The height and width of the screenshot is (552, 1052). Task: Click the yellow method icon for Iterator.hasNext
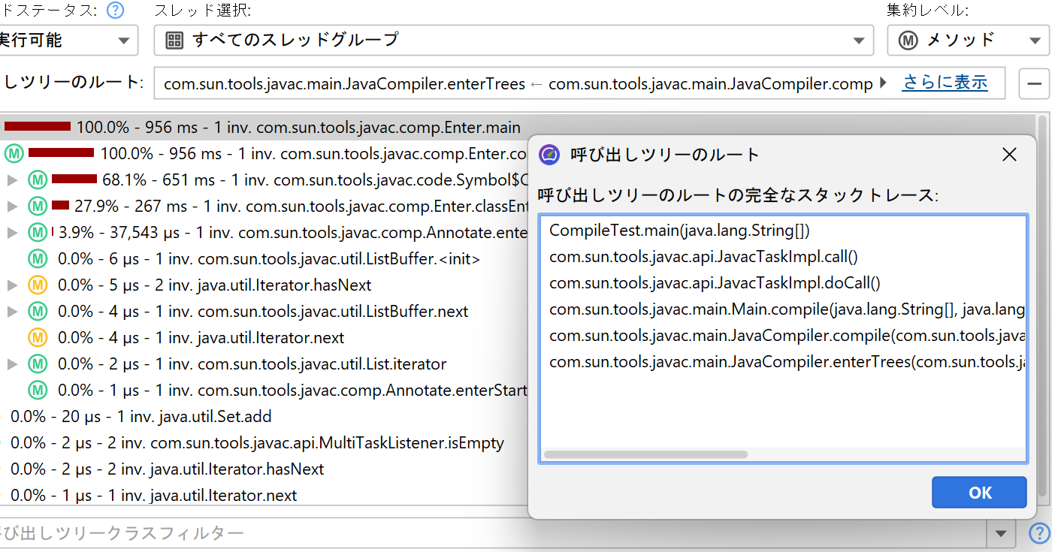38,285
